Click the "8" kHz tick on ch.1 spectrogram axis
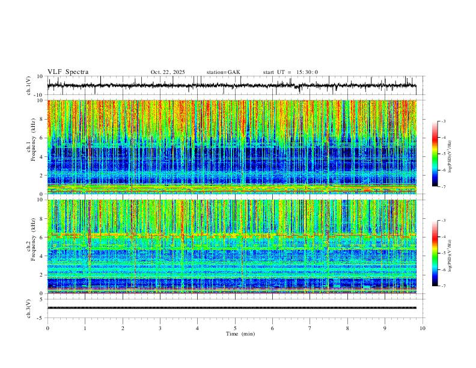Viewport: 476px width, 368px height. tap(41, 119)
